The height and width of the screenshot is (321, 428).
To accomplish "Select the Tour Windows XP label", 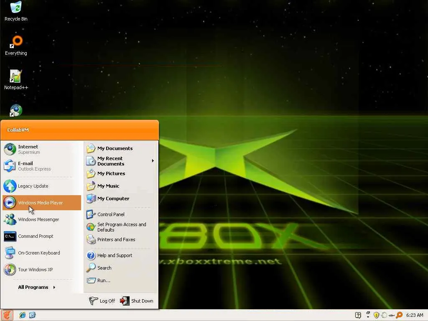I will point(36,270).
